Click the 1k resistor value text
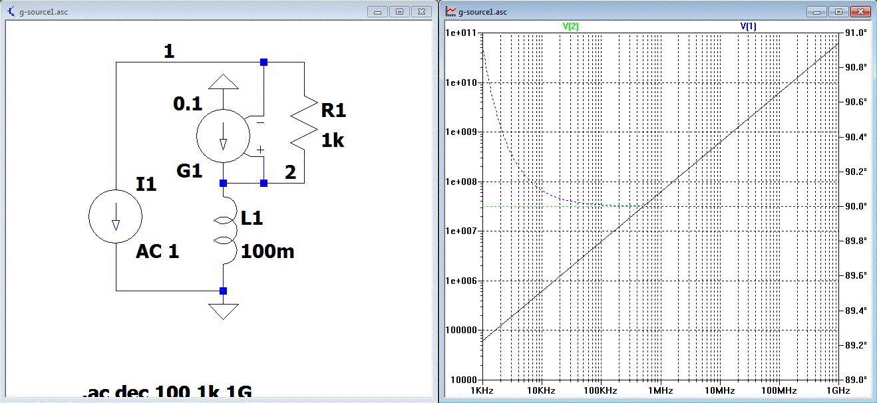The image size is (877, 403). (332, 140)
